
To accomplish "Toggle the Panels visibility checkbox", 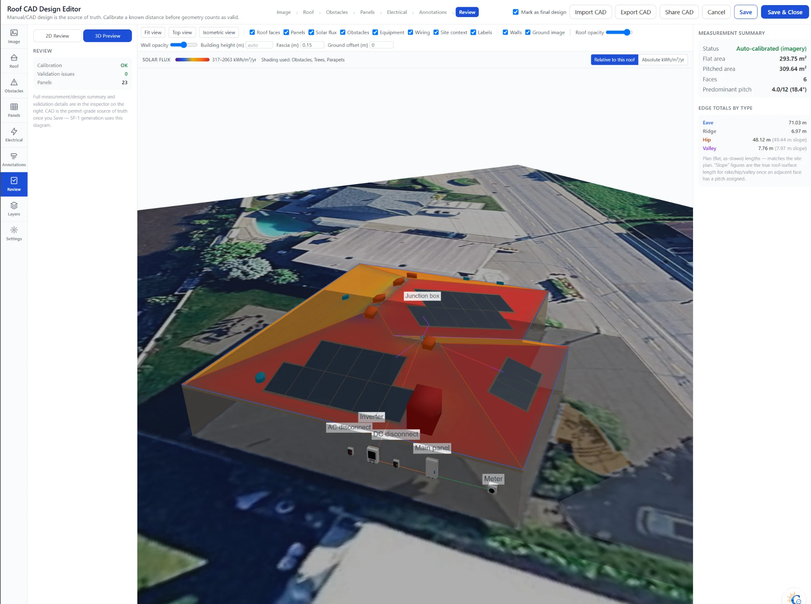I will 286,32.
